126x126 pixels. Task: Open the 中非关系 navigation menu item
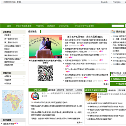click(40, 26)
